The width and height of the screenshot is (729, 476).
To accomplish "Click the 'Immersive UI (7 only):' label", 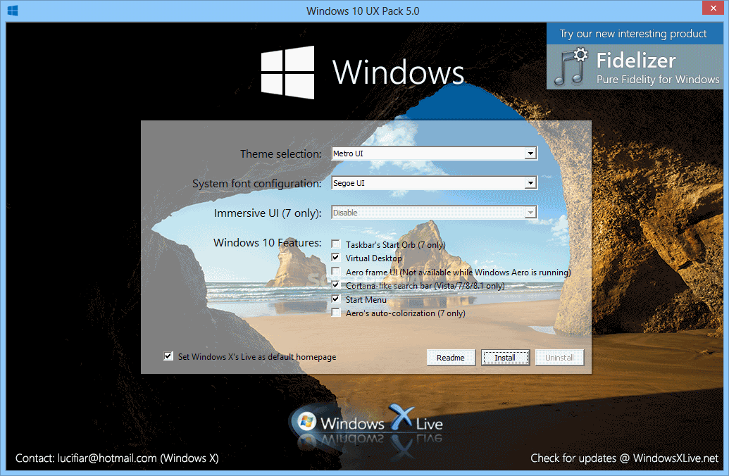I will pos(268,213).
